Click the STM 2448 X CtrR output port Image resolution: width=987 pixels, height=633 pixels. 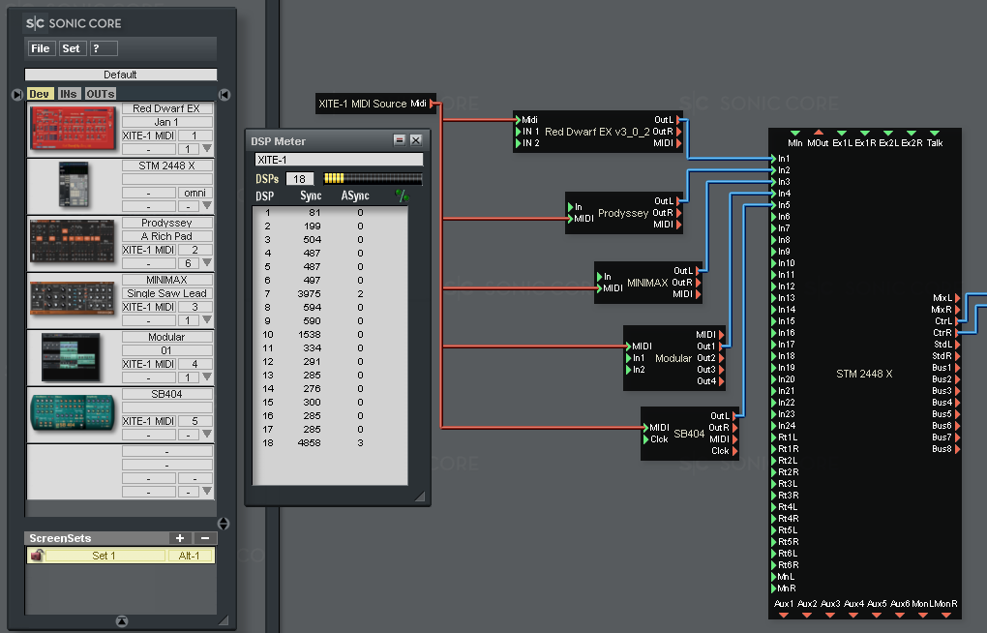coord(957,333)
